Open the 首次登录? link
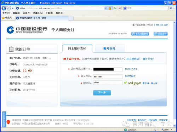This screenshot has width=177, height=132. click(148, 59)
